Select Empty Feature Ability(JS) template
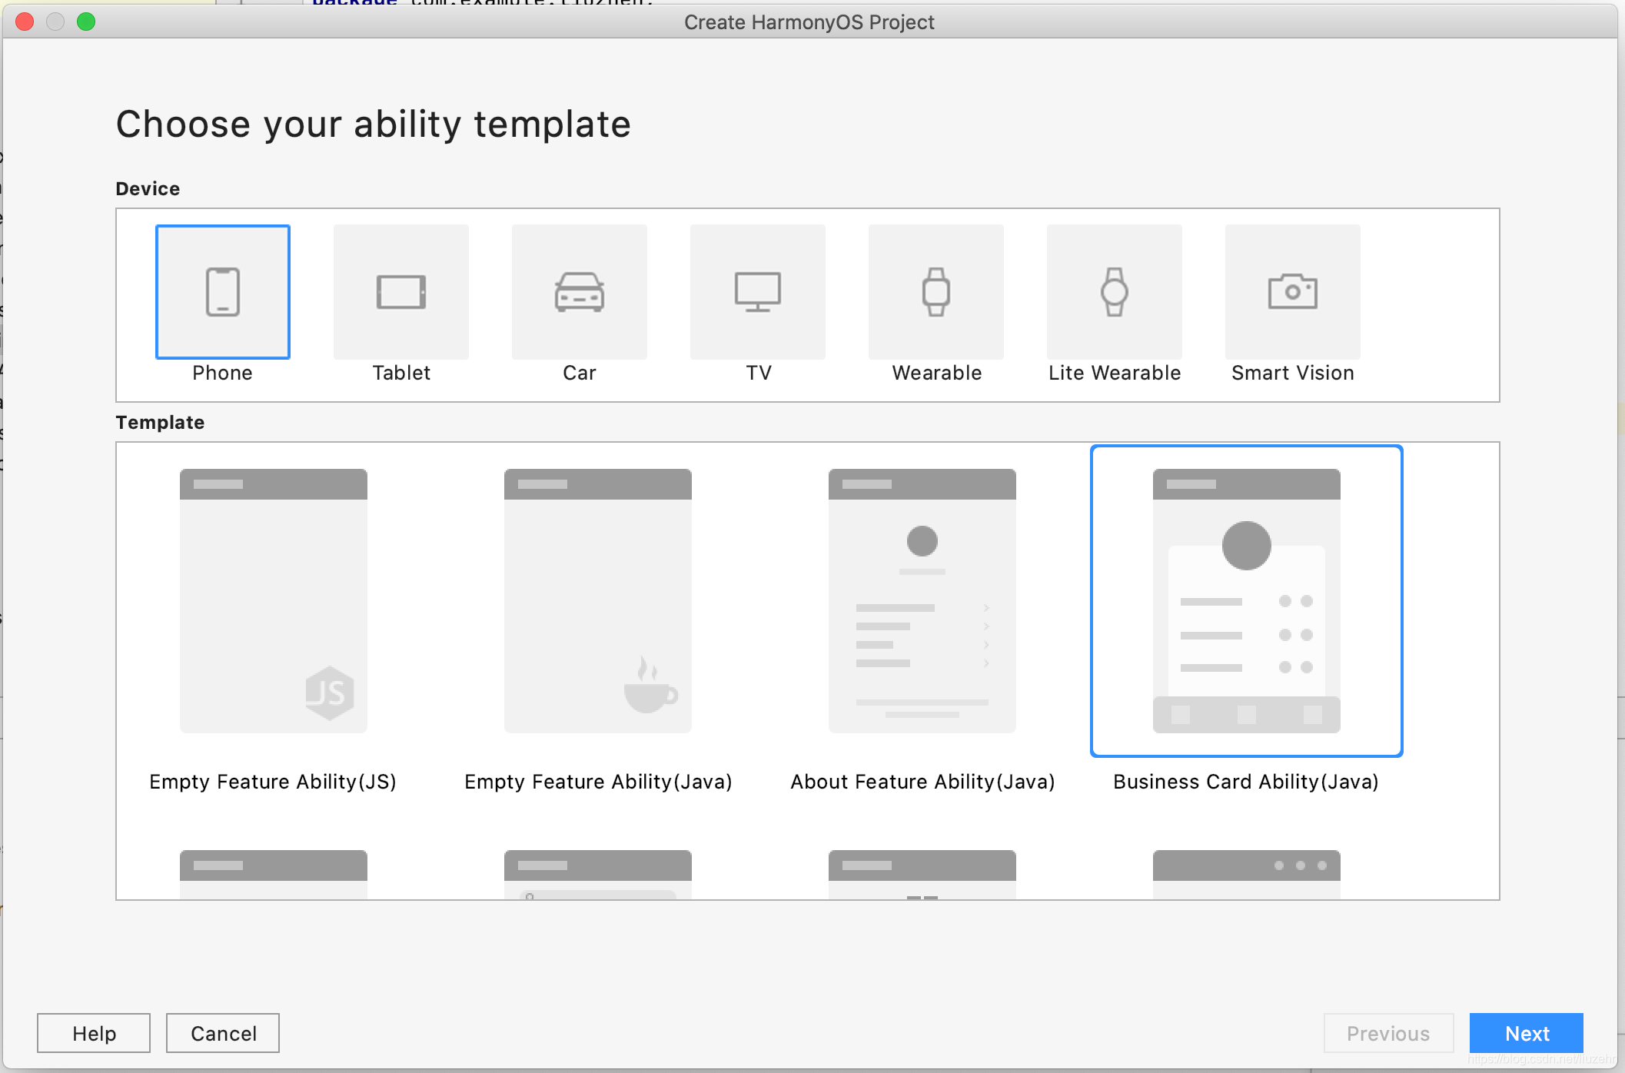Viewport: 1625px width, 1073px height. pyautogui.click(x=274, y=601)
